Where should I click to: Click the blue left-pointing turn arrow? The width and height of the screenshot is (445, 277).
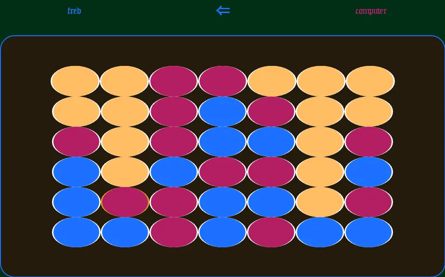[223, 11]
